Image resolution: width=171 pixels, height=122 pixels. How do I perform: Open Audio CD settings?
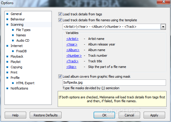pyautogui.click(x=23, y=40)
